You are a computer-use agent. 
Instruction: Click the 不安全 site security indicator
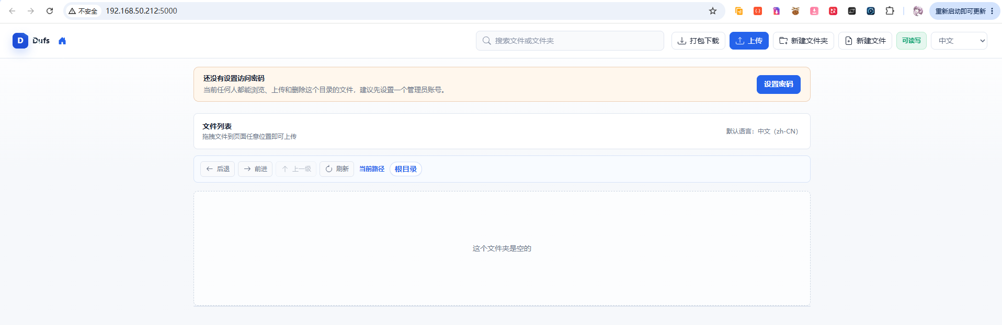coord(83,11)
